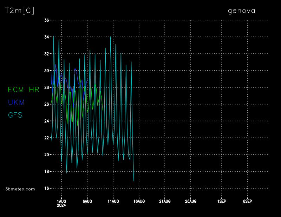The image size is (281, 217).
Task: Click the 1AUG date tick label
Action: point(61,201)
